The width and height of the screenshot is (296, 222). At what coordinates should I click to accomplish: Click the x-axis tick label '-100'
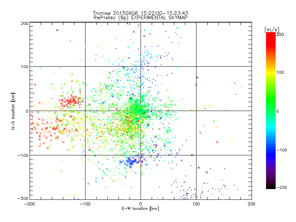pyautogui.click(x=85, y=204)
